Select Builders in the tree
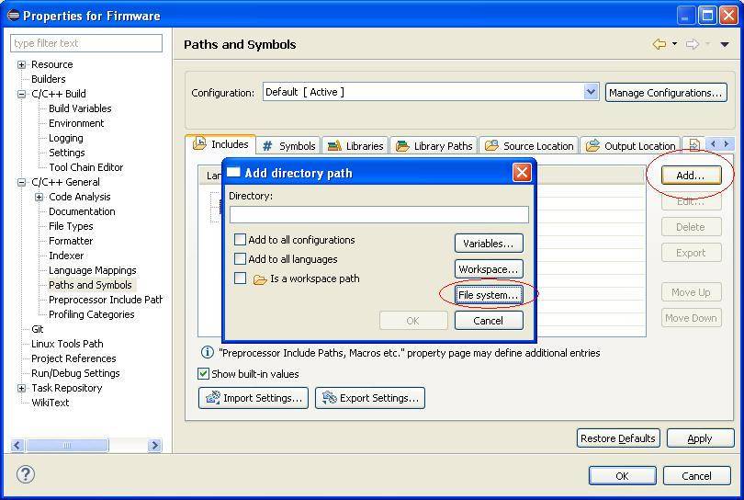Viewport: 744px width, 500px height. (49, 79)
